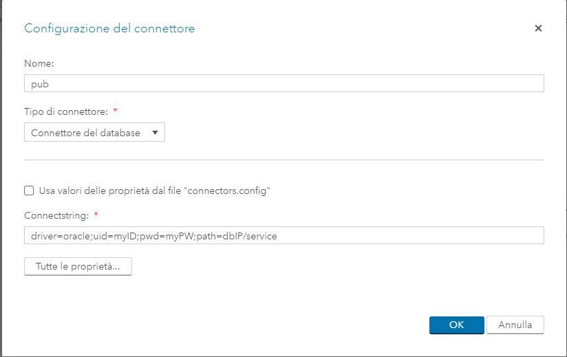Screen dimensions: 567x357
Task: Click the connector type dropdown arrow
Action: point(156,133)
